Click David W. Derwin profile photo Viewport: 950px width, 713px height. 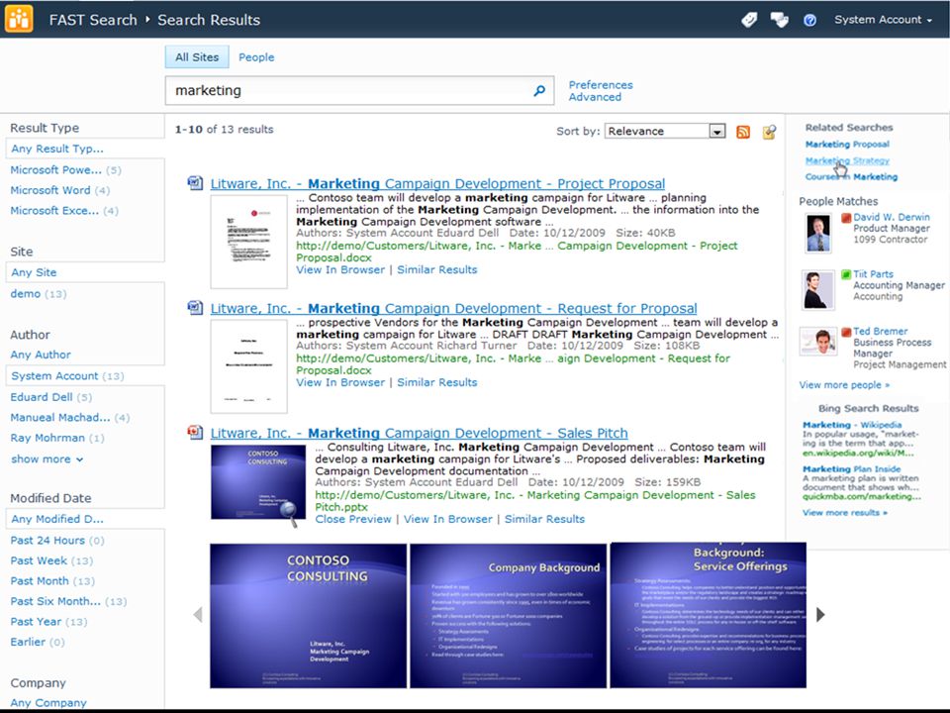[x=818, y=233]
